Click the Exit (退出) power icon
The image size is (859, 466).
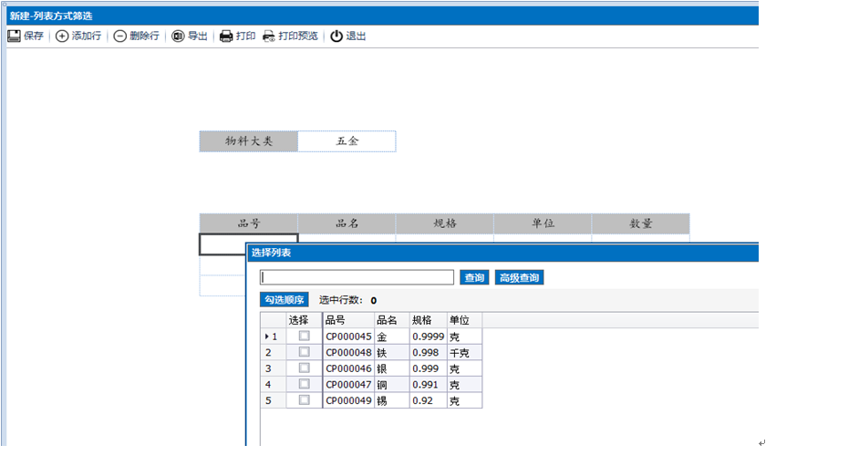tap(336, 36)
